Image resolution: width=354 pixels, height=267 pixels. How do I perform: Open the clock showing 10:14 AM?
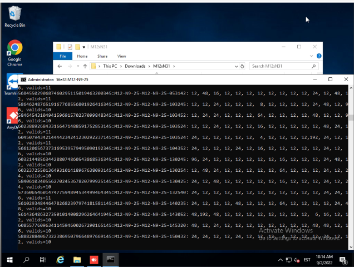[x=324, y=260]
